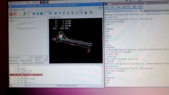Switch to the MDI [F5] tab

coord(31,18)
